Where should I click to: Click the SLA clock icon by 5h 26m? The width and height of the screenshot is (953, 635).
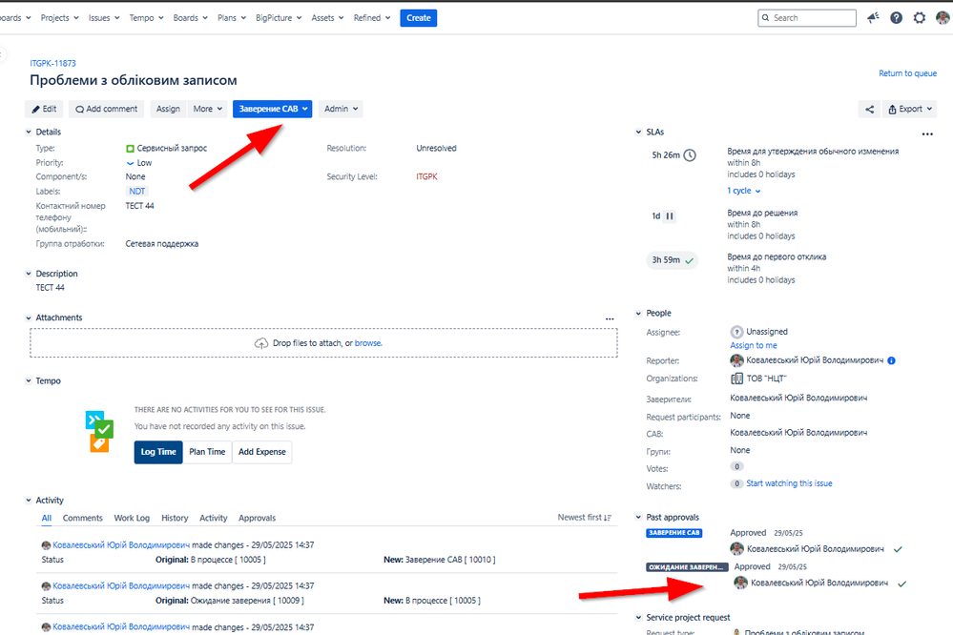(x=690, y=155)
